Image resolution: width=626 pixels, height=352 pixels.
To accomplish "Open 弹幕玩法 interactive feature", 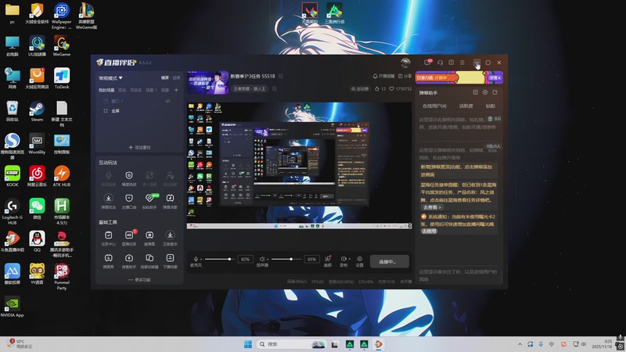I will [108, 201].
